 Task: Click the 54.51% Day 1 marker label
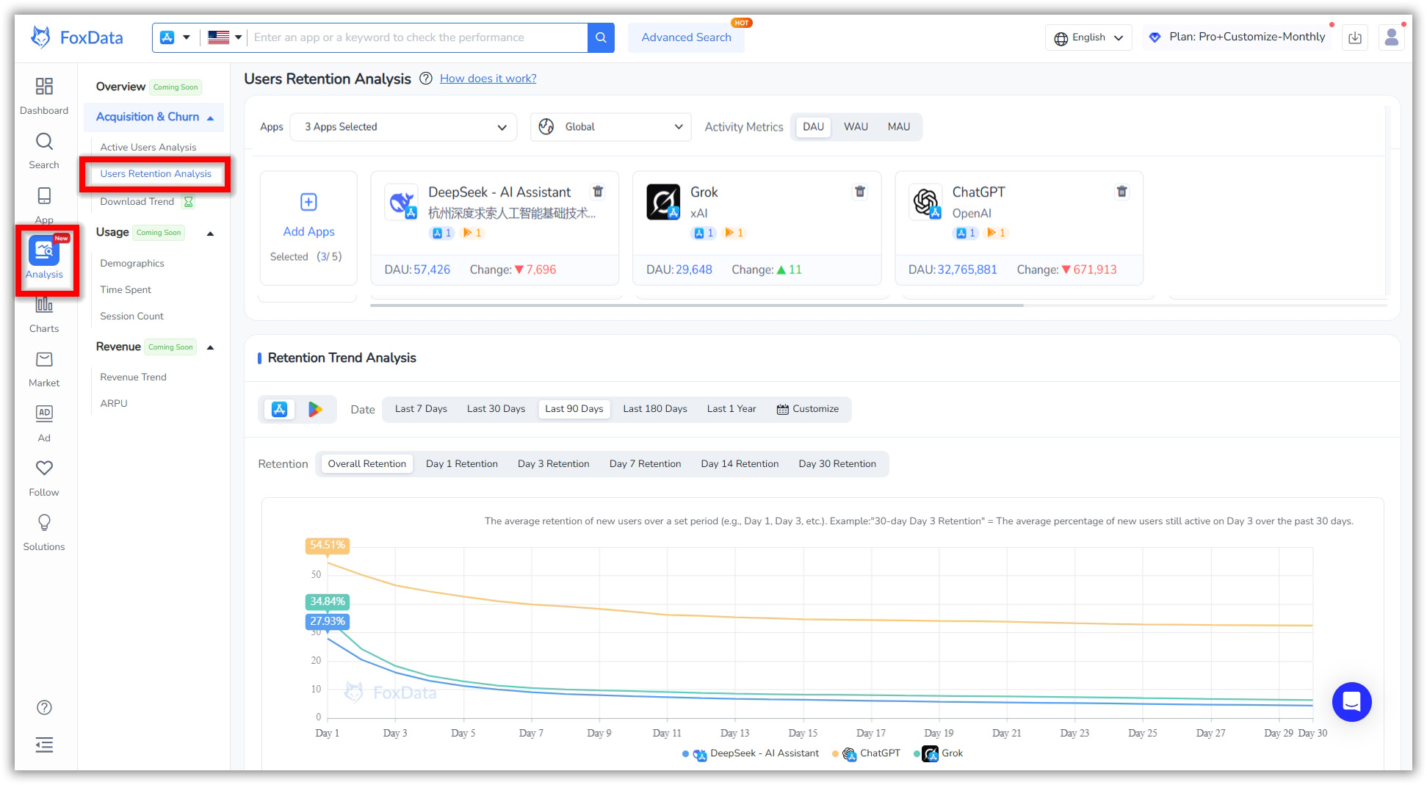tap(328, 546)
